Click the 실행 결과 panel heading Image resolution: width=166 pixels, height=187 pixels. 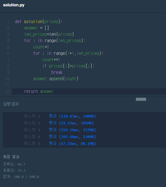pyautogui.click(x=11, y=104)
